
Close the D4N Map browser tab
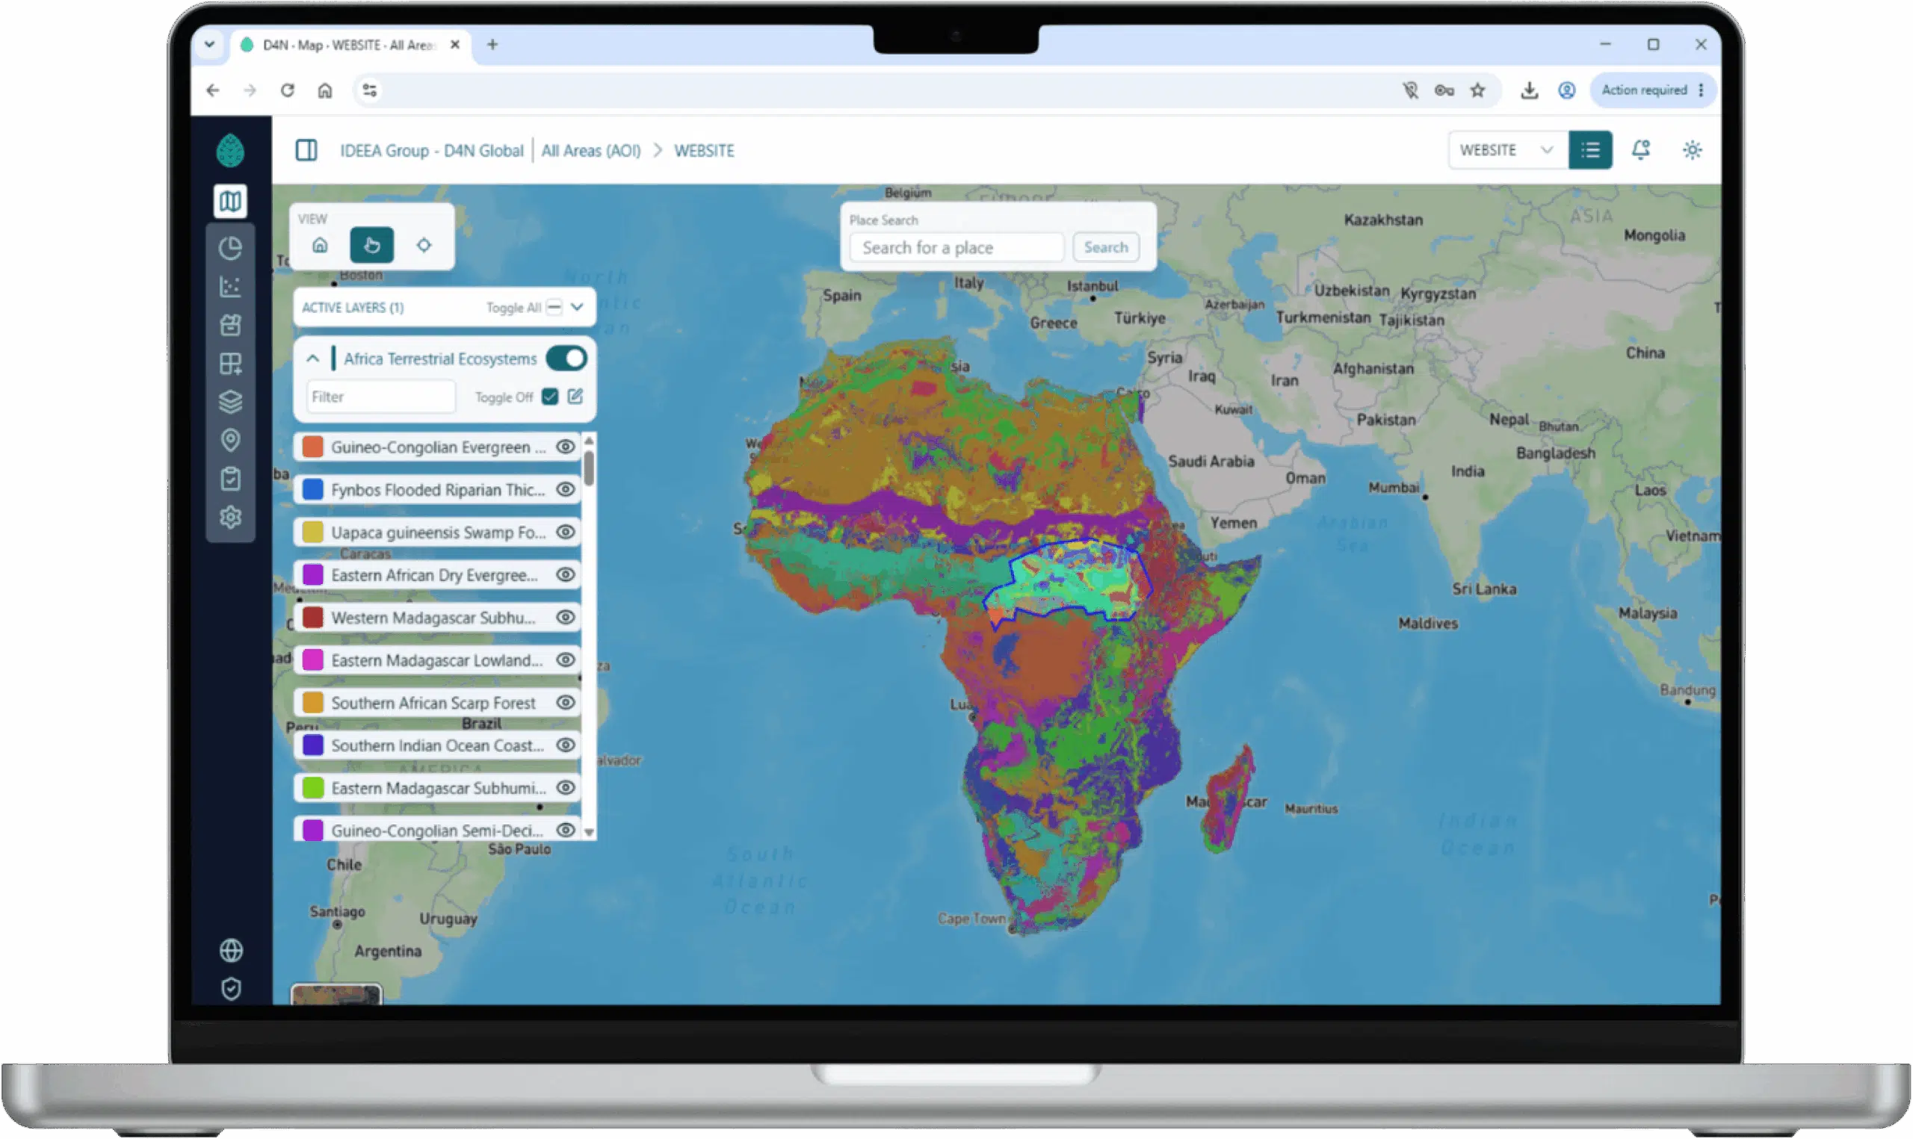455,45
